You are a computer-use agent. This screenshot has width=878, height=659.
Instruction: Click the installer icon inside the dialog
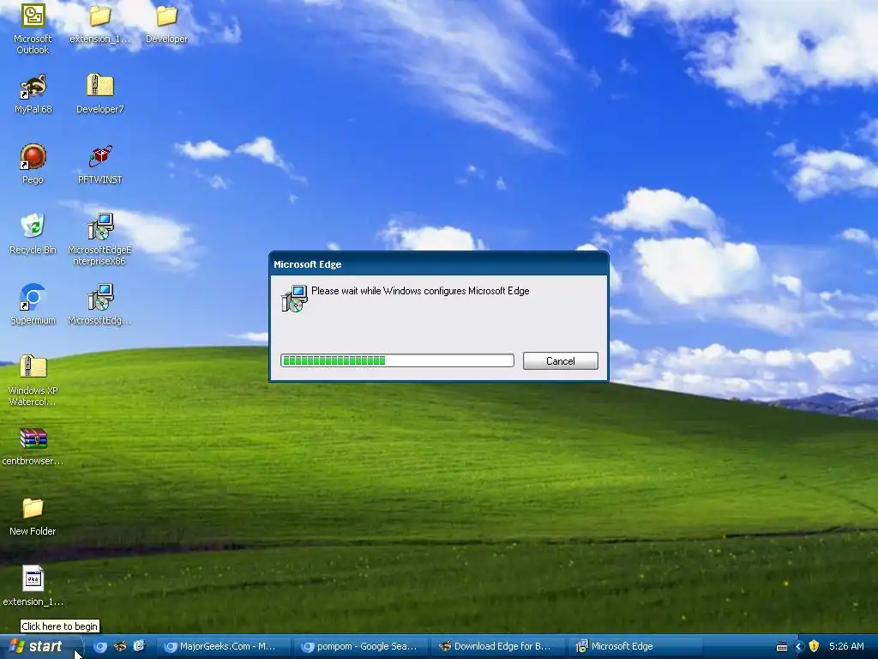click(x=294, y=298)
